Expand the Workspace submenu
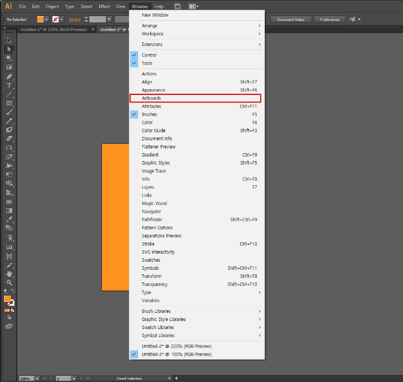This screenshot has height=382, width=403. [x=197, y=33]
